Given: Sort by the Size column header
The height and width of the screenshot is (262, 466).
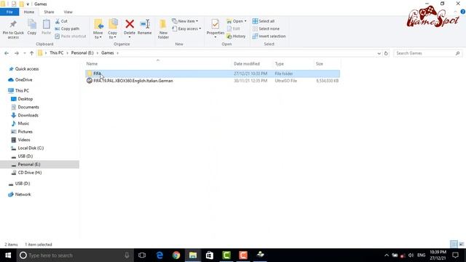Looking at the screenshot, I should click(x=320, y=63).
